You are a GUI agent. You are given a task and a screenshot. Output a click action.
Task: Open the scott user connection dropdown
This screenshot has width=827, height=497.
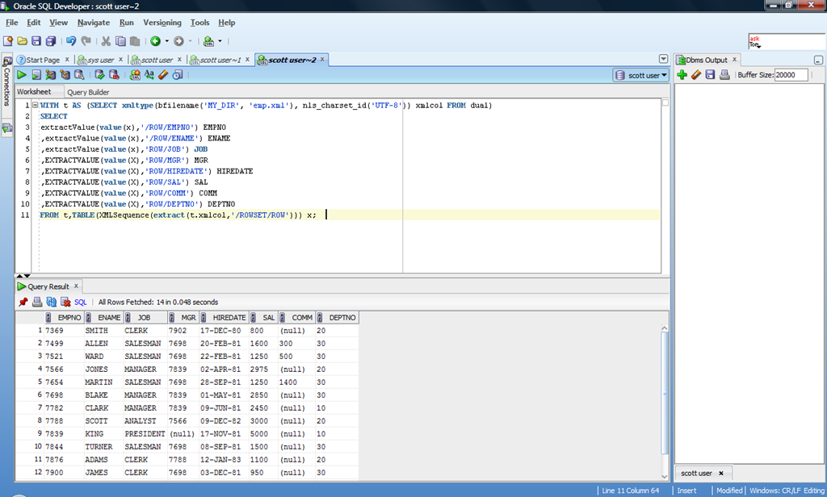[x=641, y=75]
